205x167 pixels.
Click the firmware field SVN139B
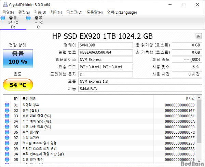106,45
